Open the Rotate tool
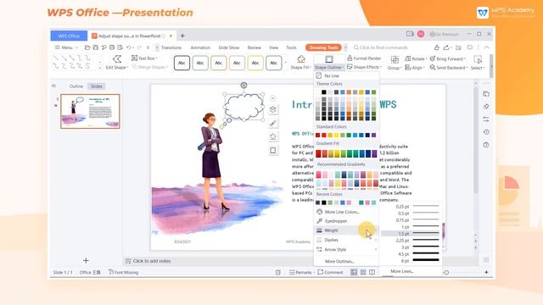Viewport: 543px width, 305px height. [416, 58]
